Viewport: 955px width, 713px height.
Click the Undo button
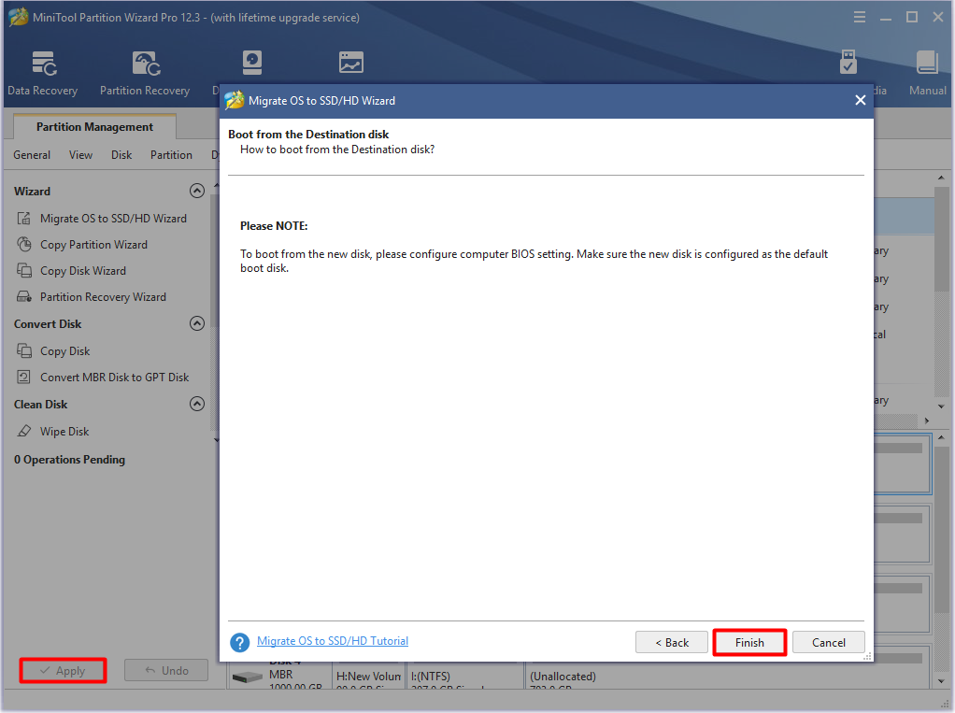point(166,670)
